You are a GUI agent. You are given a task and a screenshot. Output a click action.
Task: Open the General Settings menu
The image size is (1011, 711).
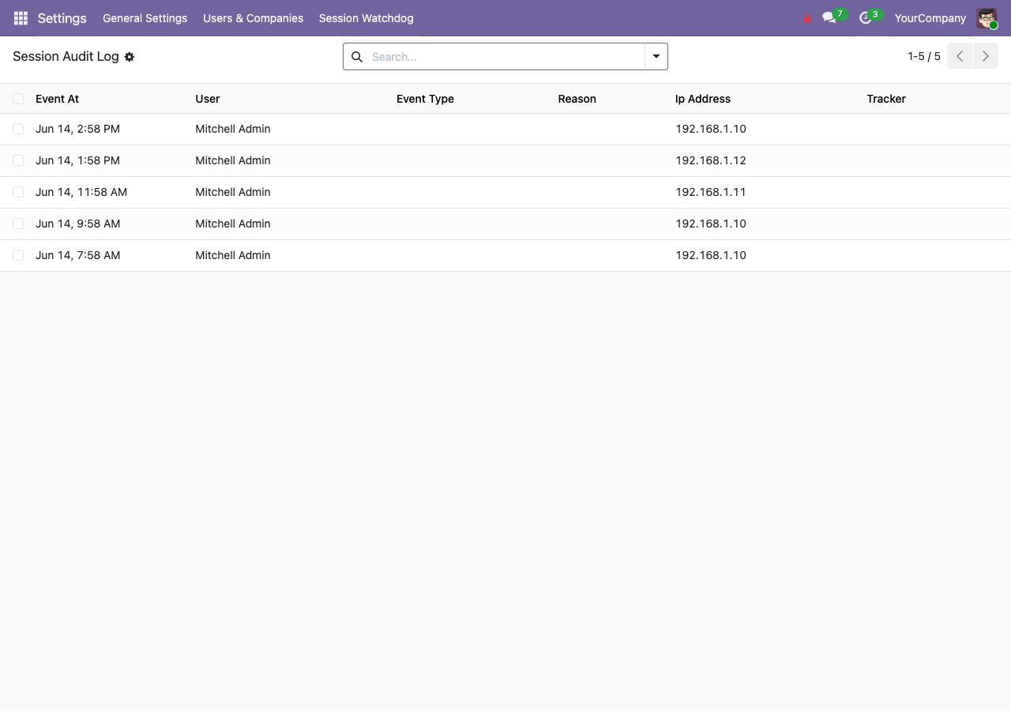[x=145, y=18]
